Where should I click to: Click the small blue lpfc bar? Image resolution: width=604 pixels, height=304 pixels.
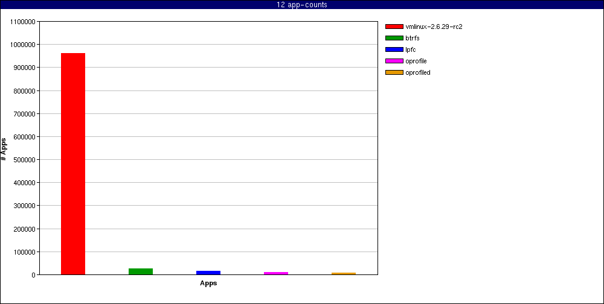(208, 273)
